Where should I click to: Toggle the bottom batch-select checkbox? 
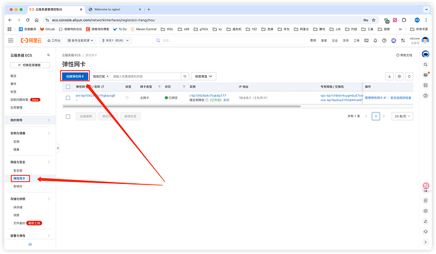pos(68,116)
